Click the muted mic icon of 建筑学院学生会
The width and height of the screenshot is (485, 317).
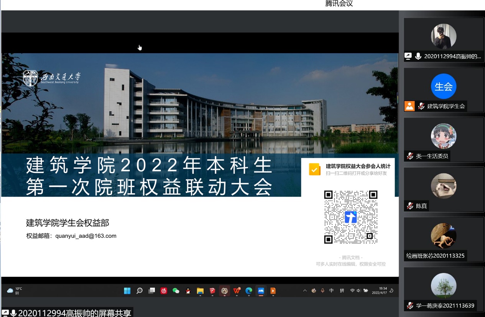[x=421, y=106]
